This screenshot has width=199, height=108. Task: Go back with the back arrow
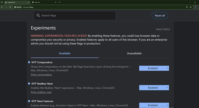tap(2, 7)
